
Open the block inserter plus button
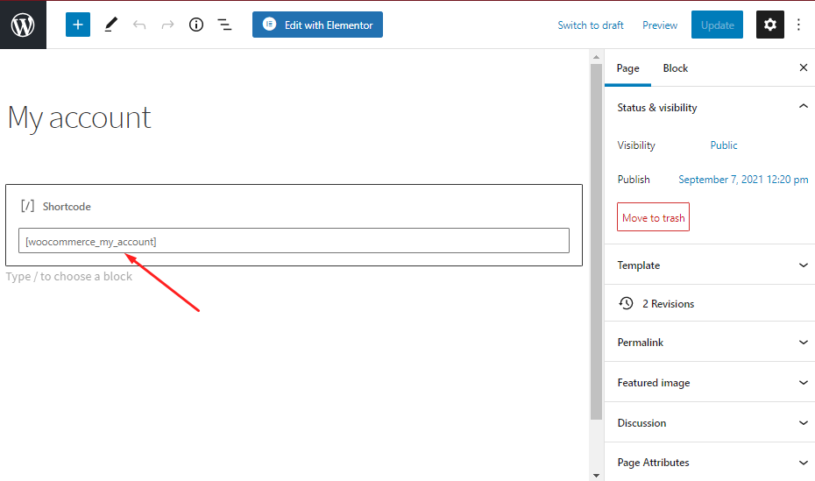click(78, 25)
